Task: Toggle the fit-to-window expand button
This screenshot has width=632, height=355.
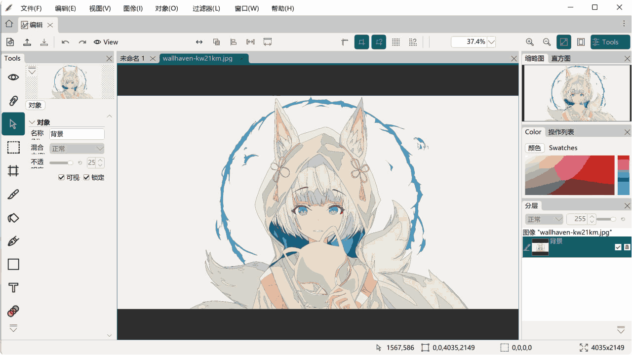Action: tap(564, 42)
